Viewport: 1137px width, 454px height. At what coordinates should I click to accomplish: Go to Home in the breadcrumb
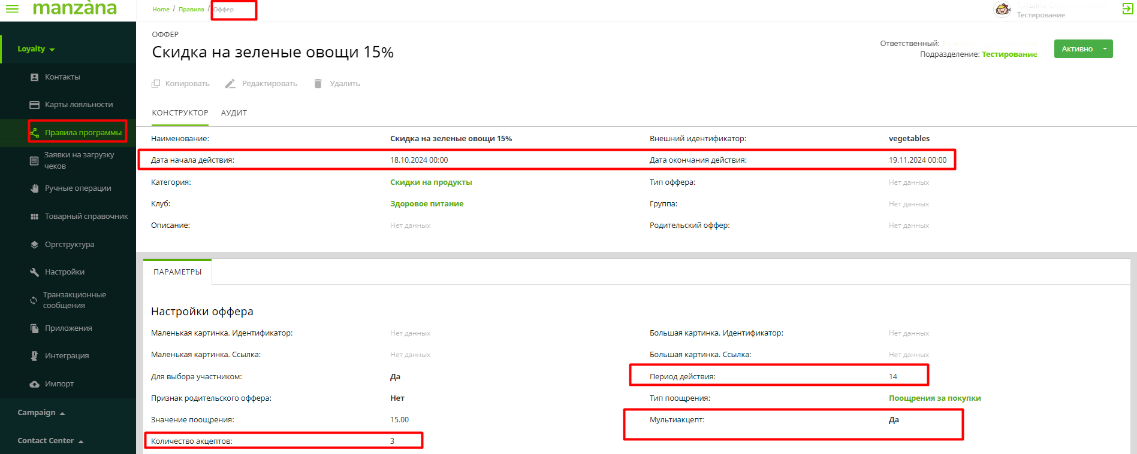[161, 10]
